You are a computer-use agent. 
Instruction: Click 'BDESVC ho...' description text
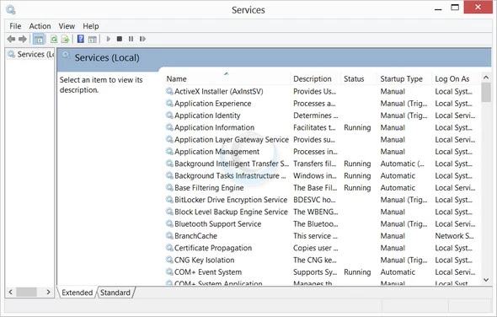point(314,200)
